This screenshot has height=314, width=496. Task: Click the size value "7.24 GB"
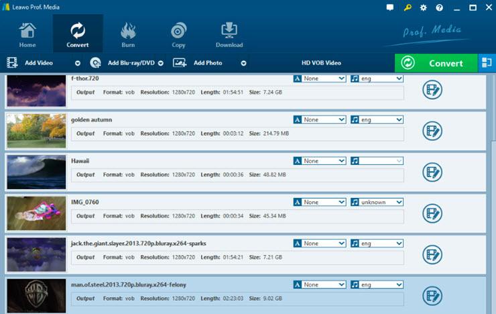click(272, 93)
